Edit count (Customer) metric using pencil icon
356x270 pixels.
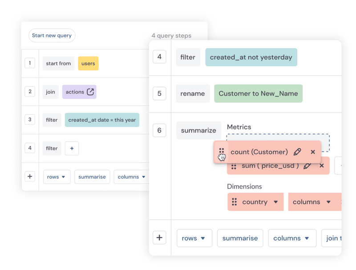pyautogui.click(x=298, y=152)
